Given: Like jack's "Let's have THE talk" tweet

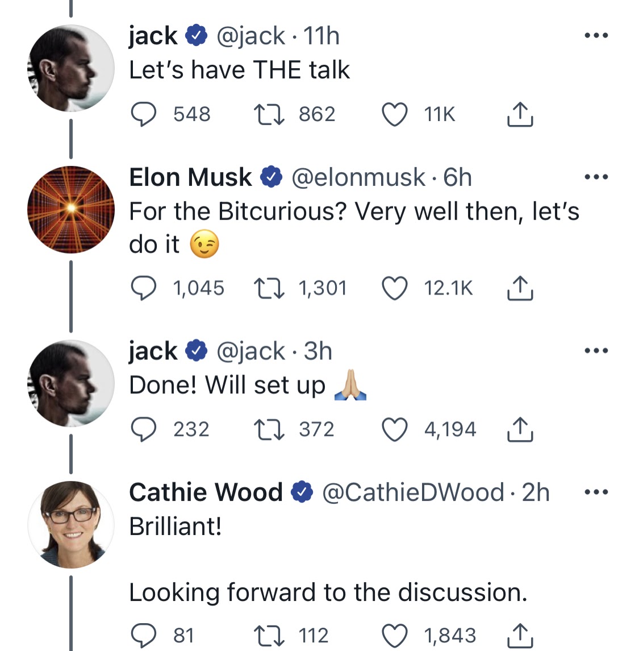Looking at the screenshot, I should click(x=394, y=114).
